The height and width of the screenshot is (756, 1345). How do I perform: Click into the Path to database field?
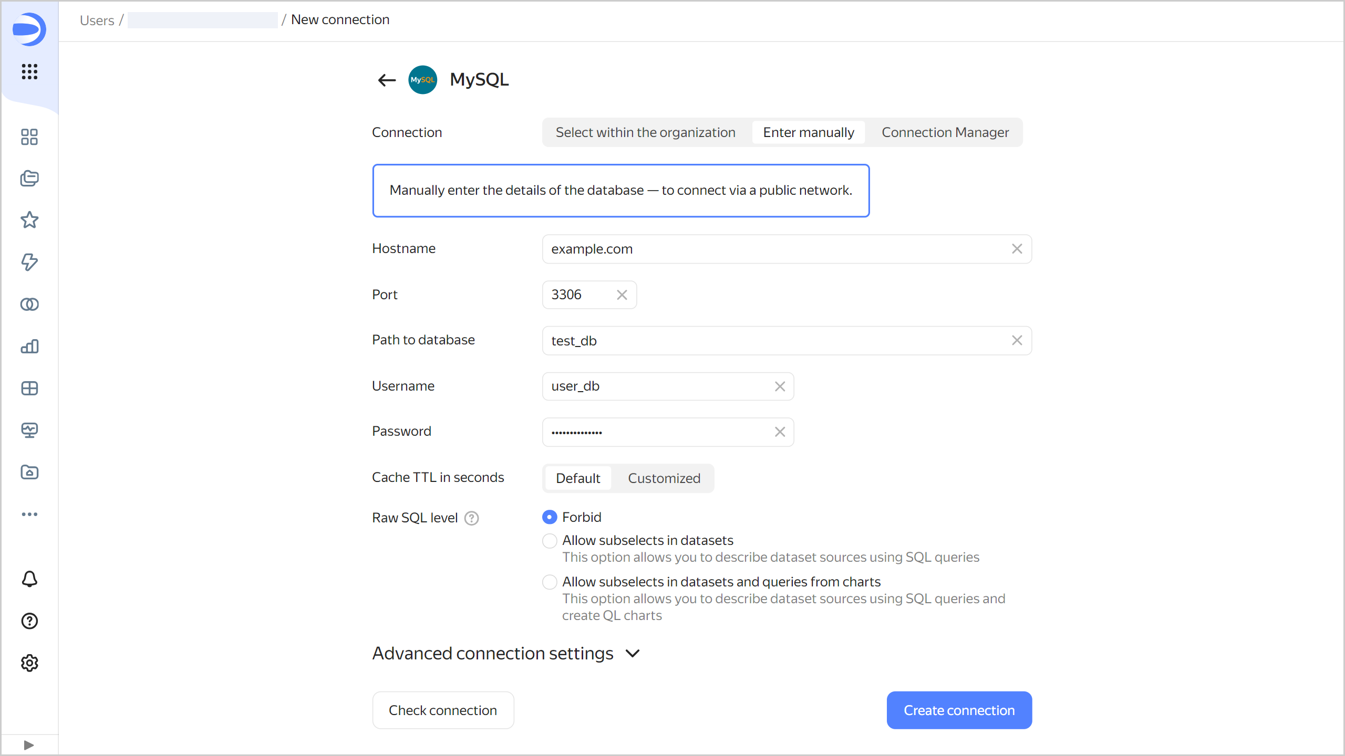[772, 341]
